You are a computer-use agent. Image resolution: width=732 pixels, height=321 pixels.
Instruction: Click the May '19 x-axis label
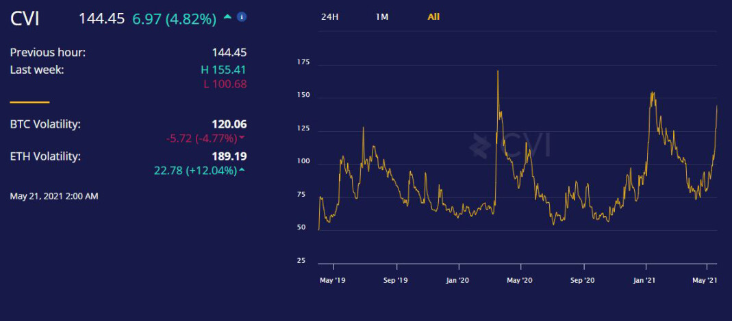333,281
